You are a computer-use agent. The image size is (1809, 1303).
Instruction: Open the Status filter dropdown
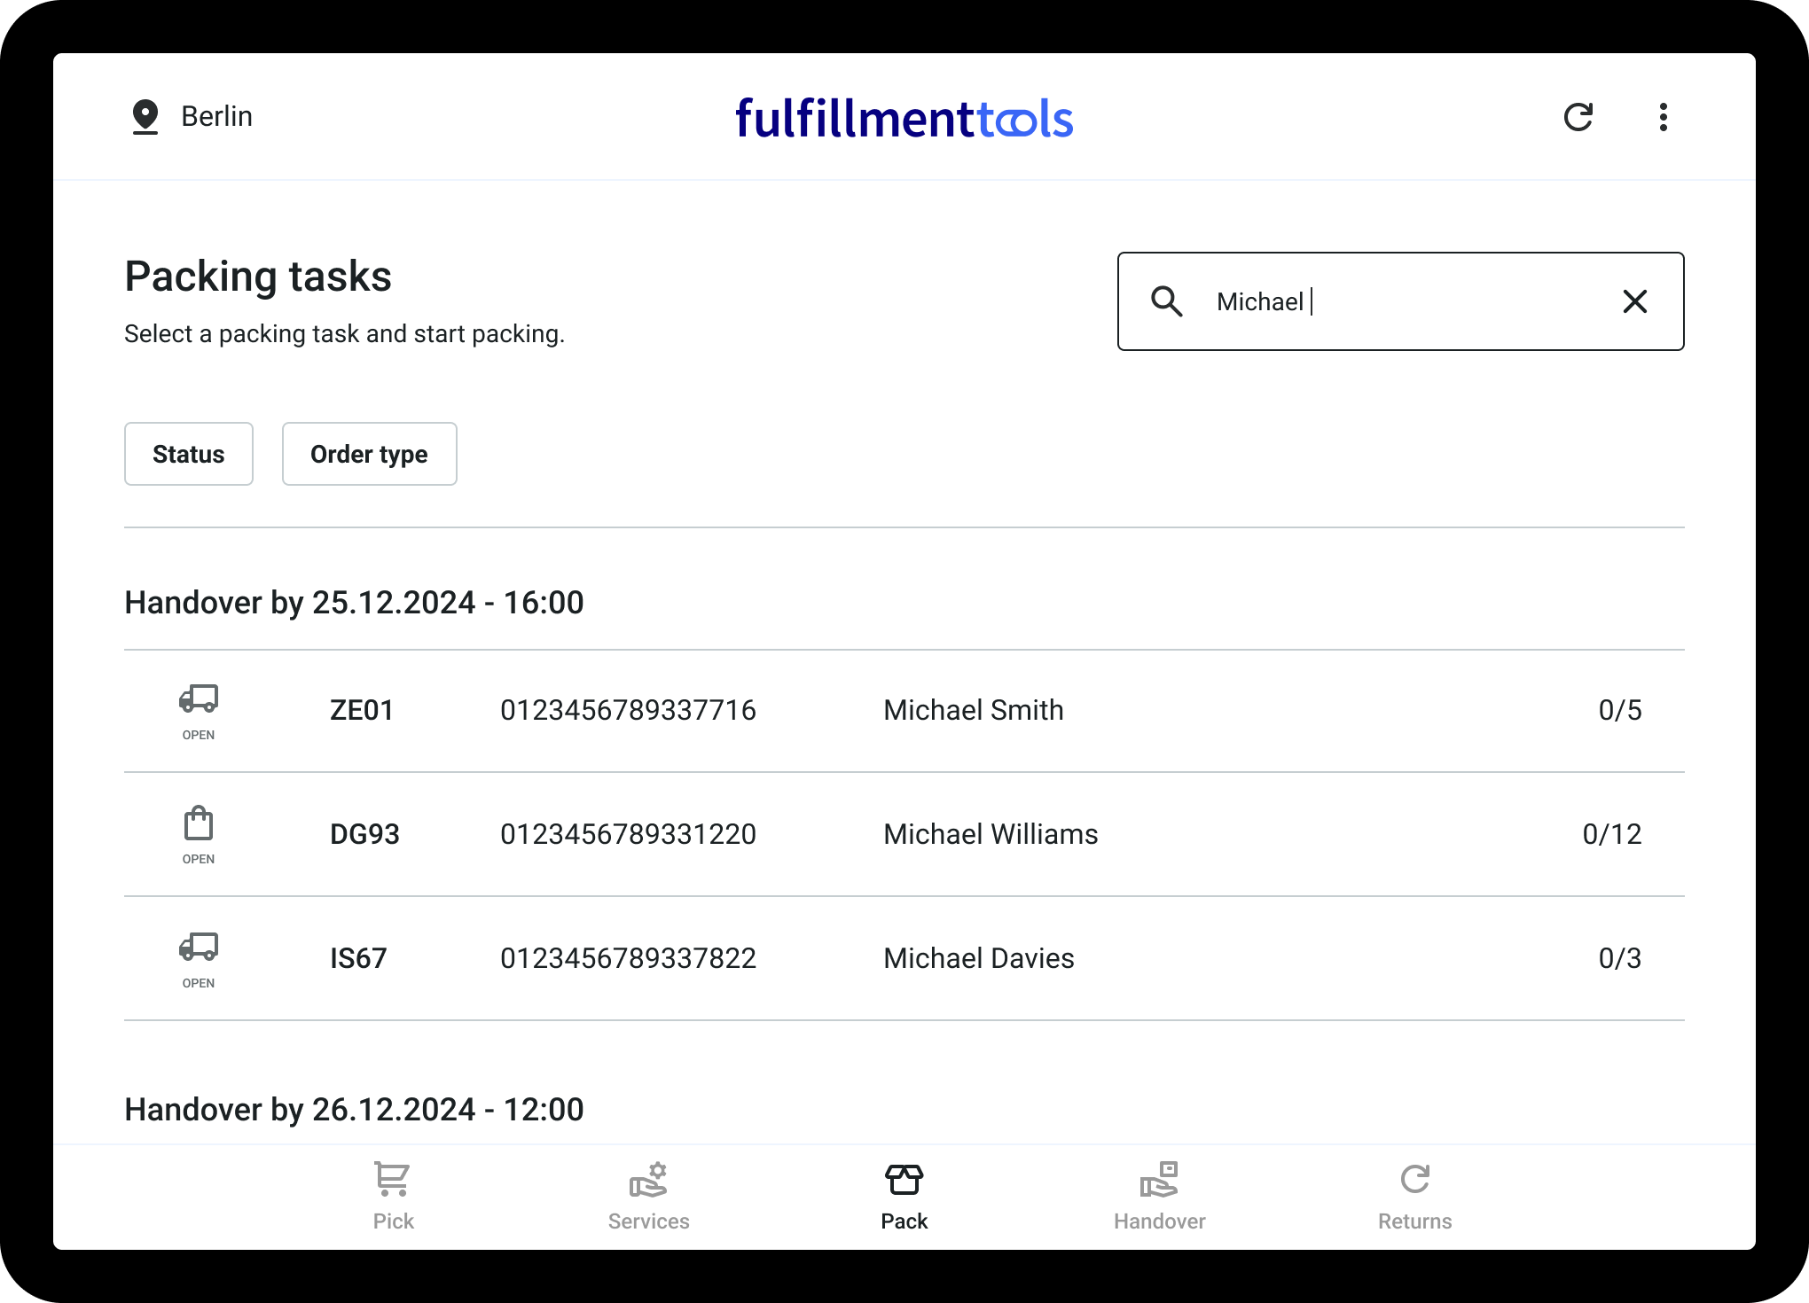click(189, 454)
